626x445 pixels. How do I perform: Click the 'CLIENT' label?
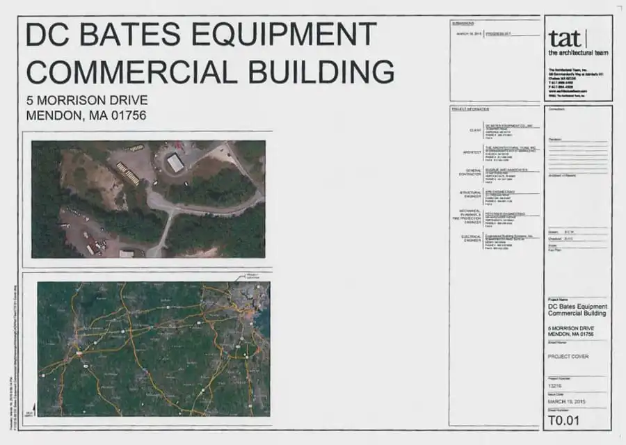[x=475, y=130]
